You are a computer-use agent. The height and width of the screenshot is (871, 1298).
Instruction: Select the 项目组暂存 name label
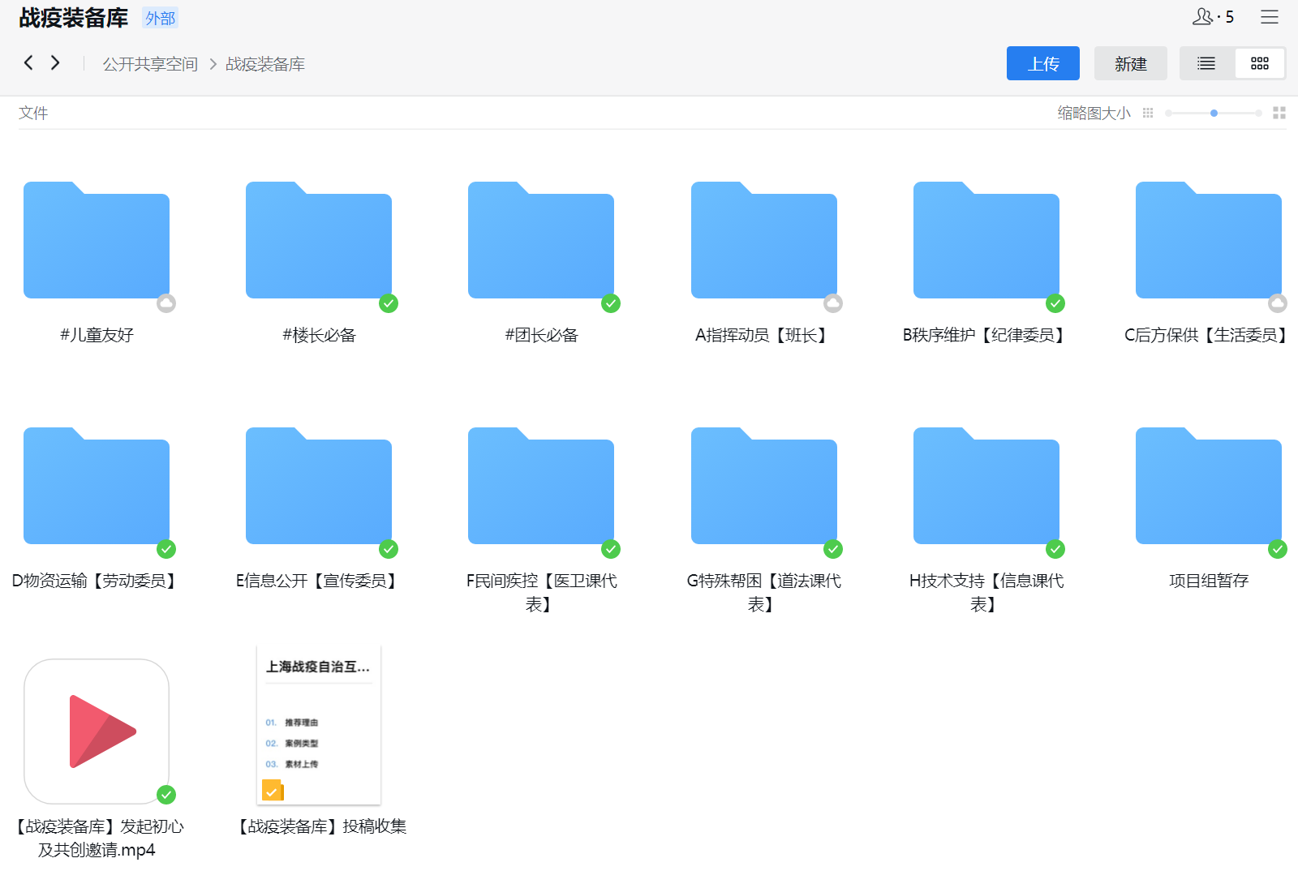(x=1209, y=581)
